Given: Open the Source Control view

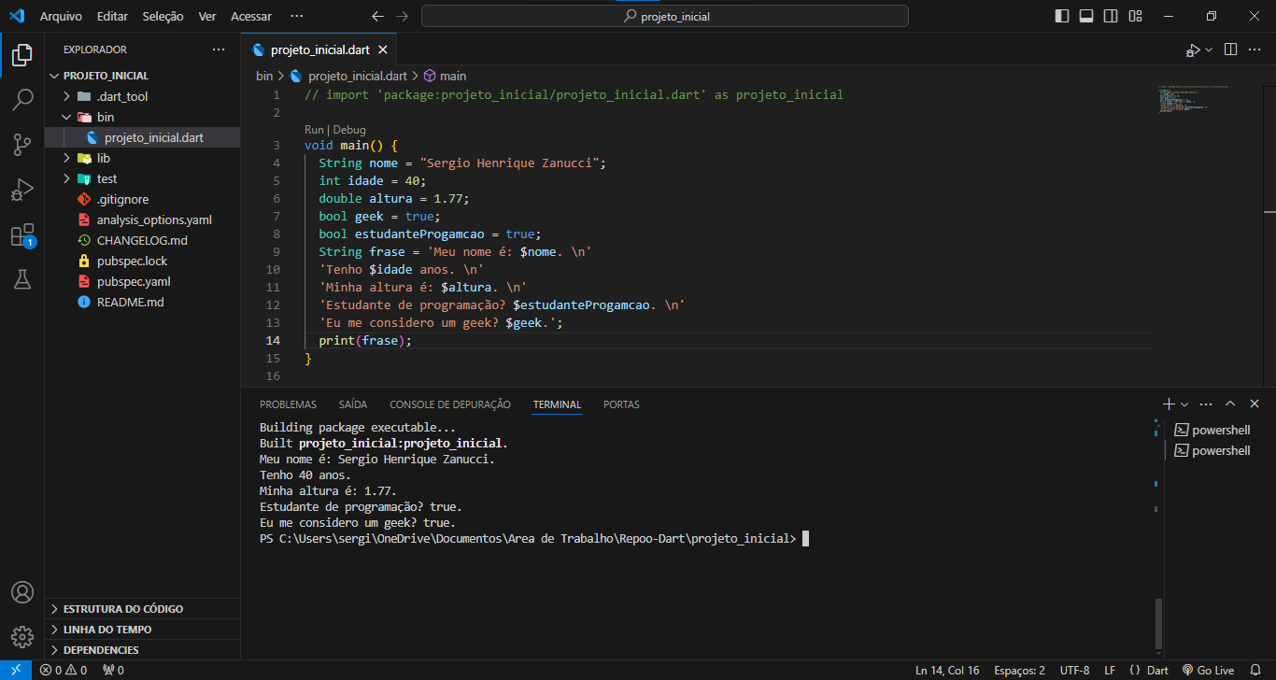Looking at the screenshot, I should 22,145.
